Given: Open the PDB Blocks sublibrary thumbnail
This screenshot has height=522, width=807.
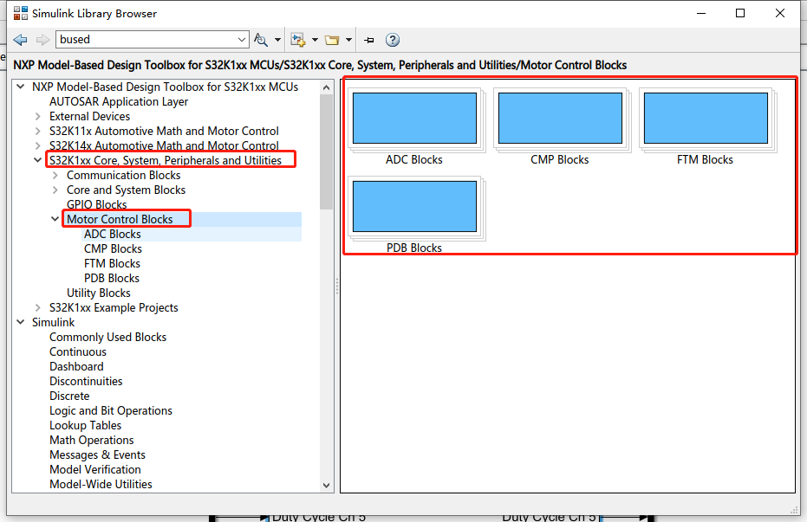Looking at the screenshot, I should (415, 207).
